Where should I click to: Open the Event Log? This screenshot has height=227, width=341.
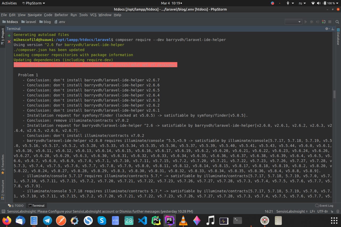click(x=324, y=206)
